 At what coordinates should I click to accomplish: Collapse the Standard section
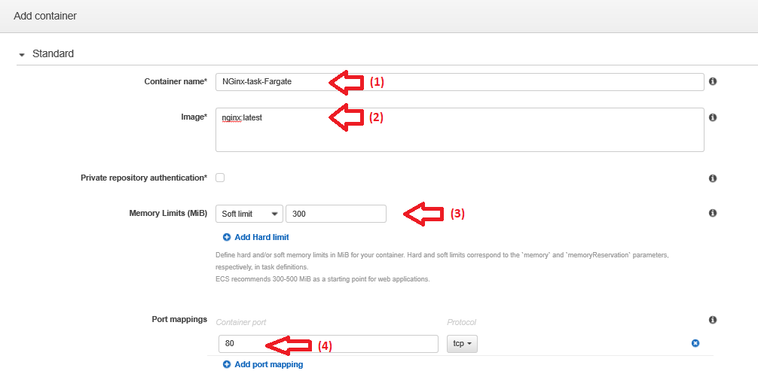pos(23,55)
